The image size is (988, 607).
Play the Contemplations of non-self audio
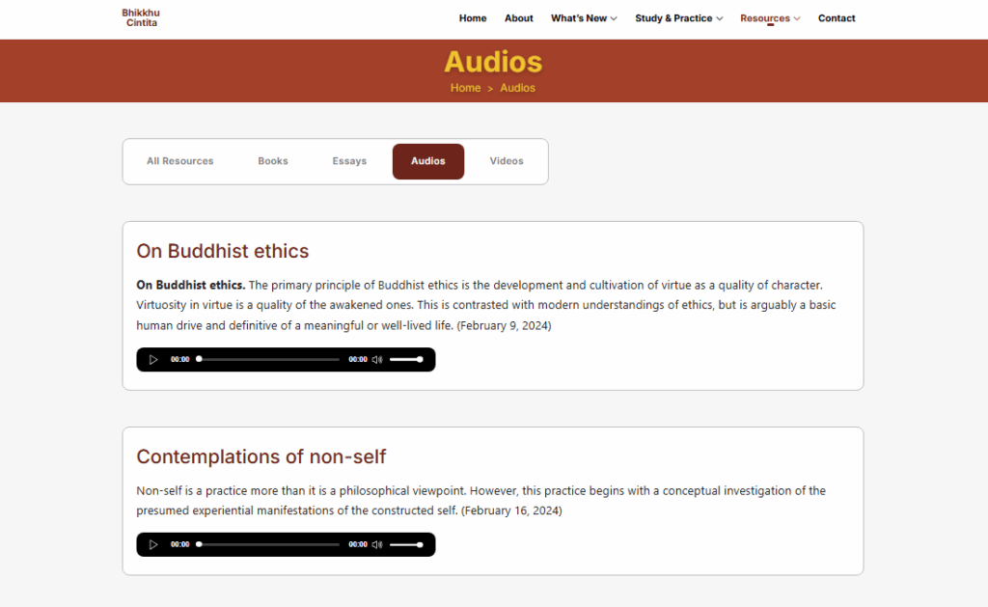pos(153,545)
